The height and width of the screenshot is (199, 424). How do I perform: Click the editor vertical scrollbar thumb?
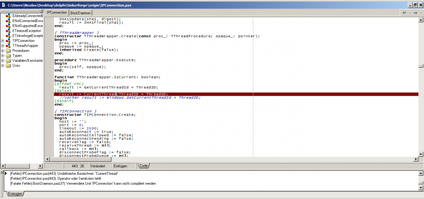pyautogui.click(x=421, y=66)
